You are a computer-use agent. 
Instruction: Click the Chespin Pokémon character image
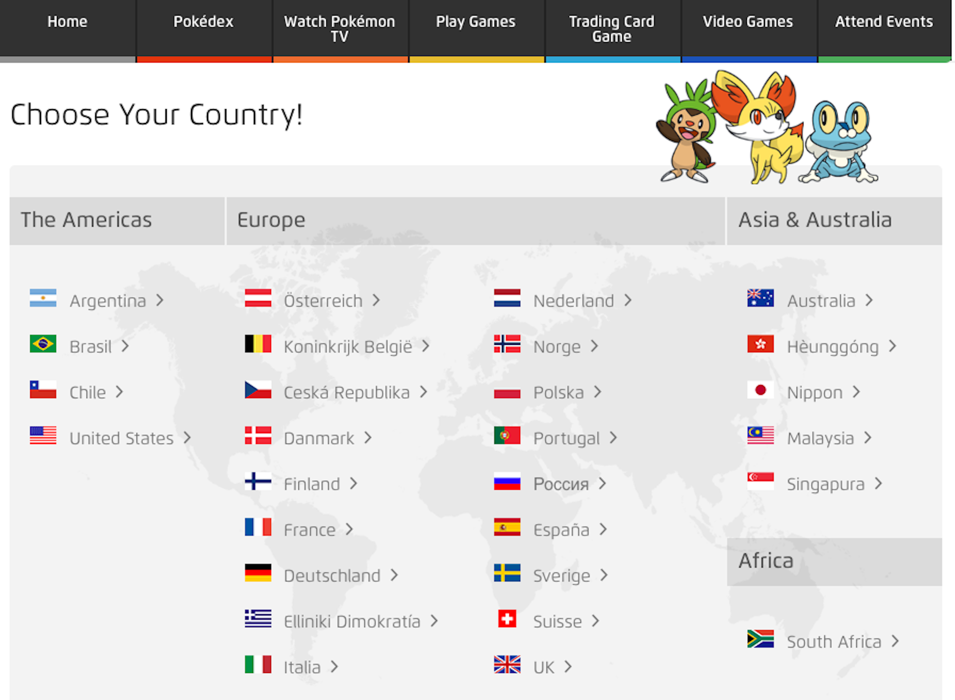click(x=686, y=131)
